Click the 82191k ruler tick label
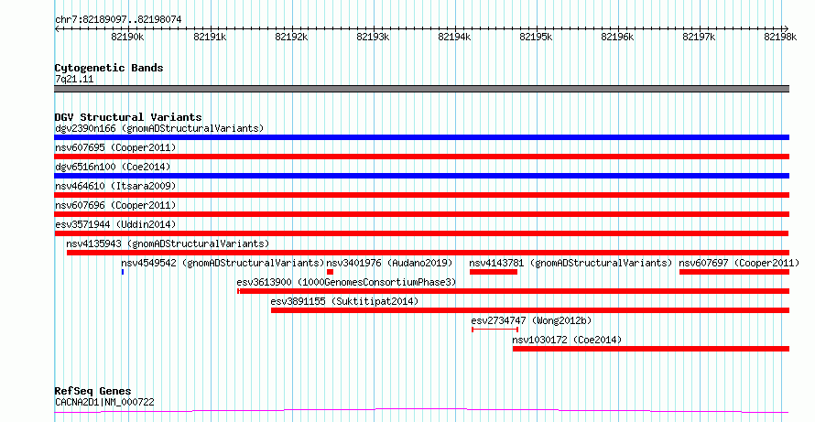 [x=210, y=38]
